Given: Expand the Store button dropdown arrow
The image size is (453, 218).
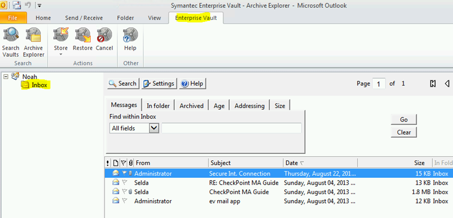Looking at the screenshot, I should [x=60, y=54].
